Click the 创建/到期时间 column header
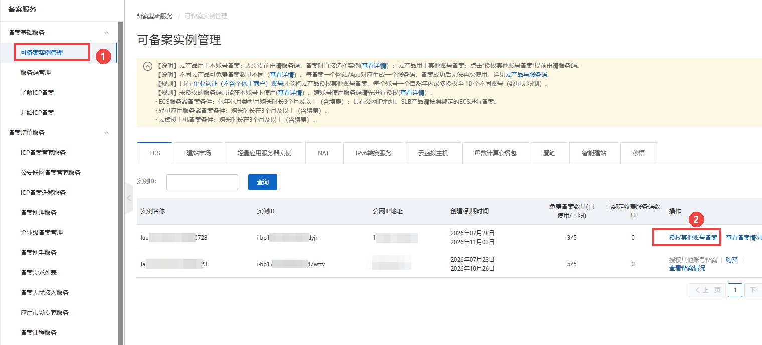 tap(469, 211)
